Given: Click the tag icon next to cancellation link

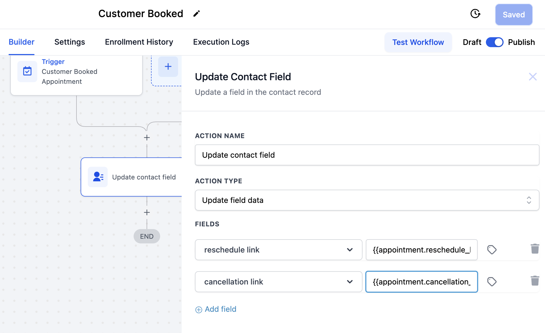Looking at the screenshot, I should [492, 281].
